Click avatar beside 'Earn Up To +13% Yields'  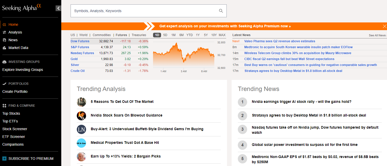click(81, 156)
